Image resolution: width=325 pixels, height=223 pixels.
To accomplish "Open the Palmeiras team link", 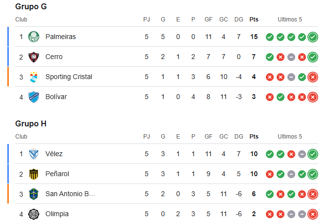I will pos(61,37).
